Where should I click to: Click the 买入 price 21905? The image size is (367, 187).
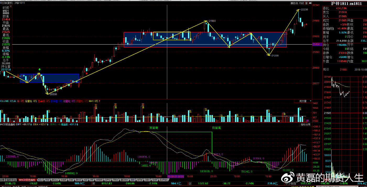point(343,16)
